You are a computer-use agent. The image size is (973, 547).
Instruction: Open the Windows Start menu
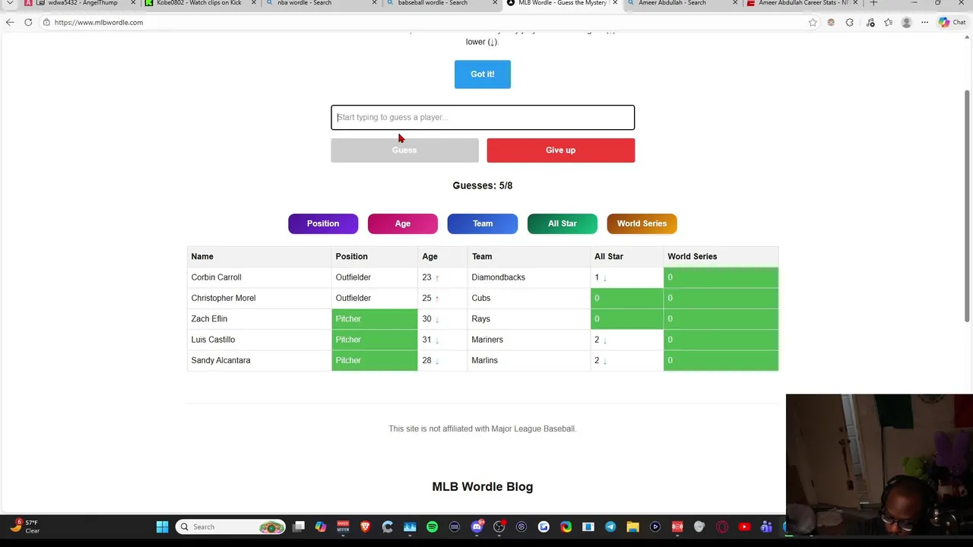tap(162, 526)
